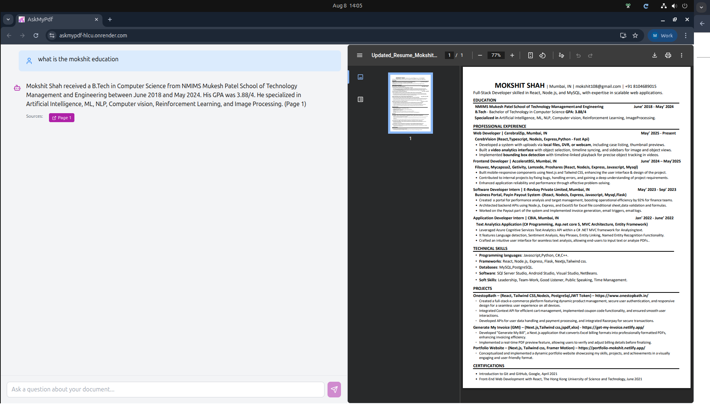Zoom in the PDF with plus button

(x=512, y=55)
